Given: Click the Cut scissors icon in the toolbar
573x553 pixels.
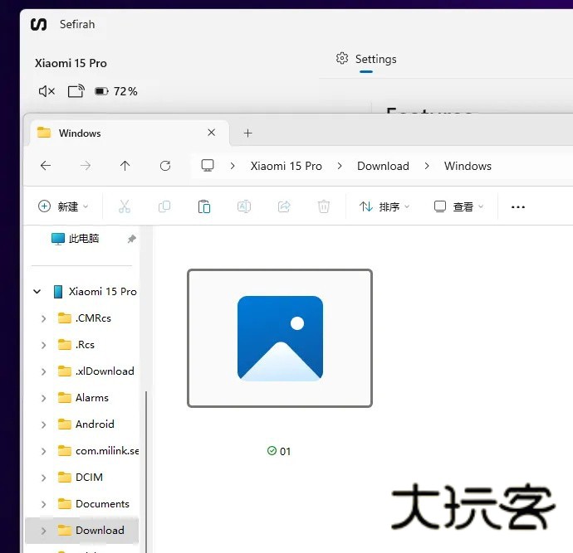Looking at the screenshot, I should (125, 206).
